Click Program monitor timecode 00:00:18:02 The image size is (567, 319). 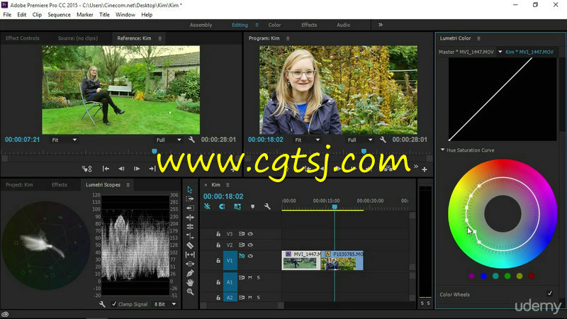[x=265, y=140]
